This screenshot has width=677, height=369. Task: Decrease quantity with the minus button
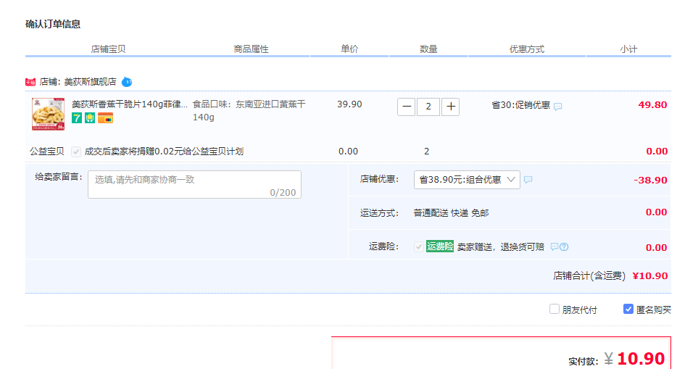point(407,107)
